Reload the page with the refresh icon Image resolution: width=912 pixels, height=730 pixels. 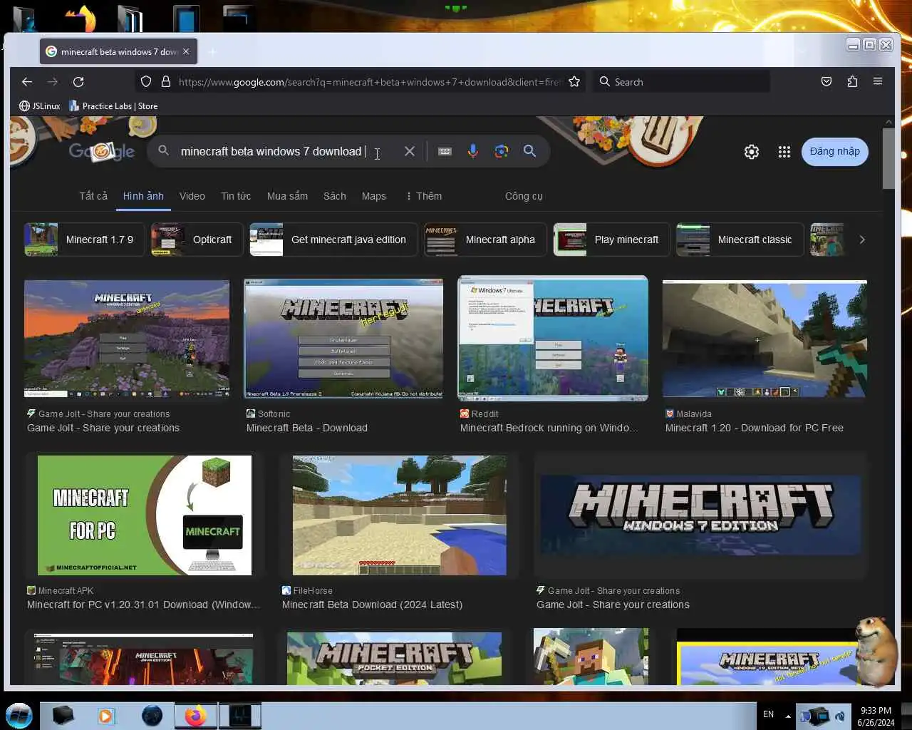click(x=78, y=82)
